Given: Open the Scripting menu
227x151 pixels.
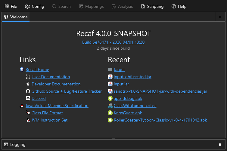Looking at the screenshot, I should coord(152,6).
